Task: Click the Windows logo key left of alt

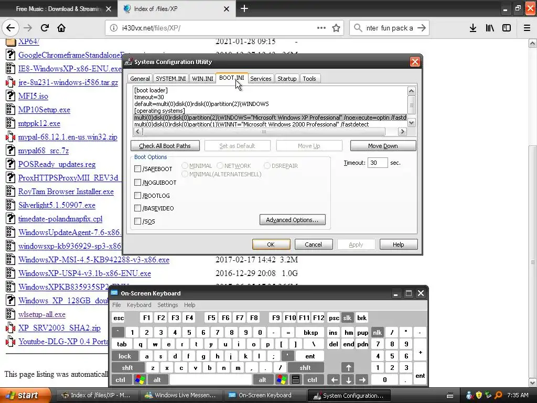Action: [140, 380]
